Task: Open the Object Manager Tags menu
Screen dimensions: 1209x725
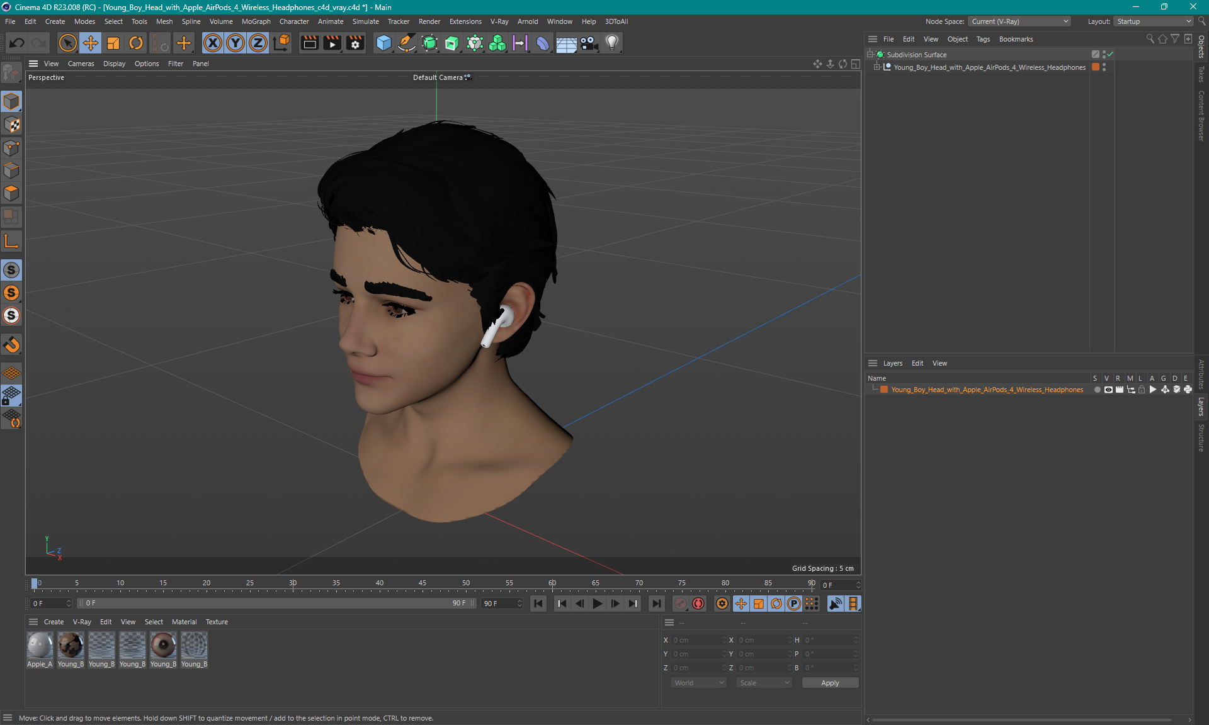Action: [x=983, y=39]
